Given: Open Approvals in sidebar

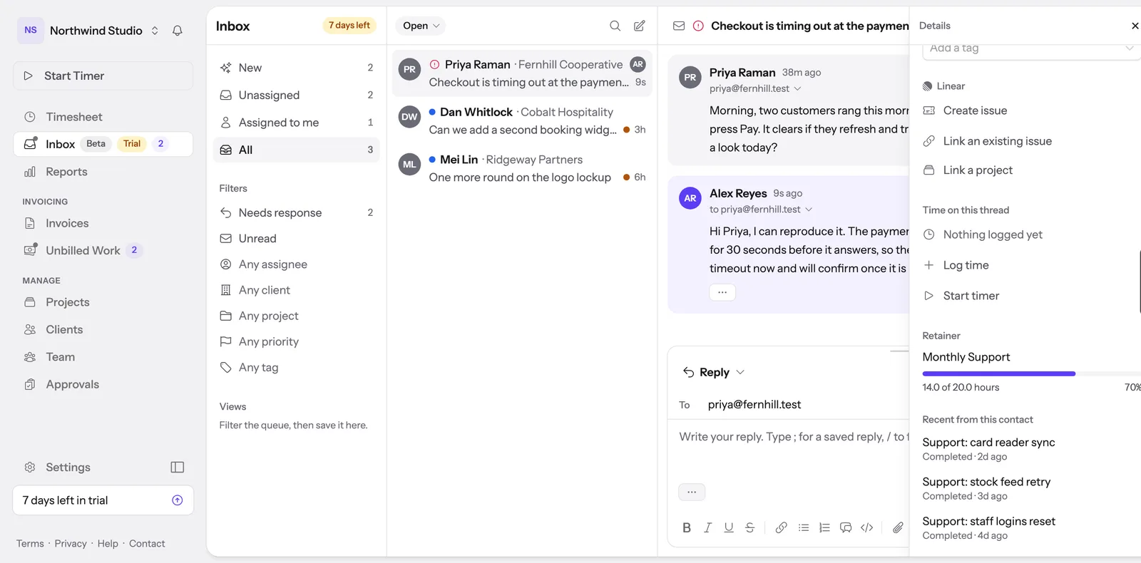Looking at the screenshot, I should coord(103,384).
